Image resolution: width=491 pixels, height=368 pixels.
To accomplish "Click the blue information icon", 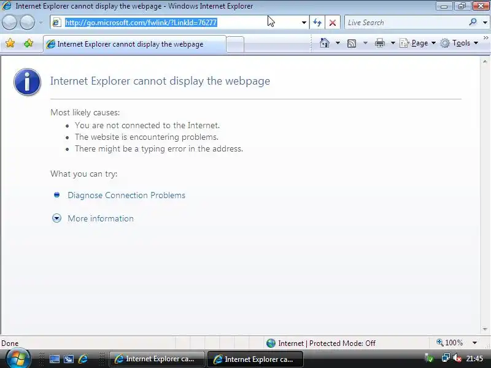I will coord(27,82).
